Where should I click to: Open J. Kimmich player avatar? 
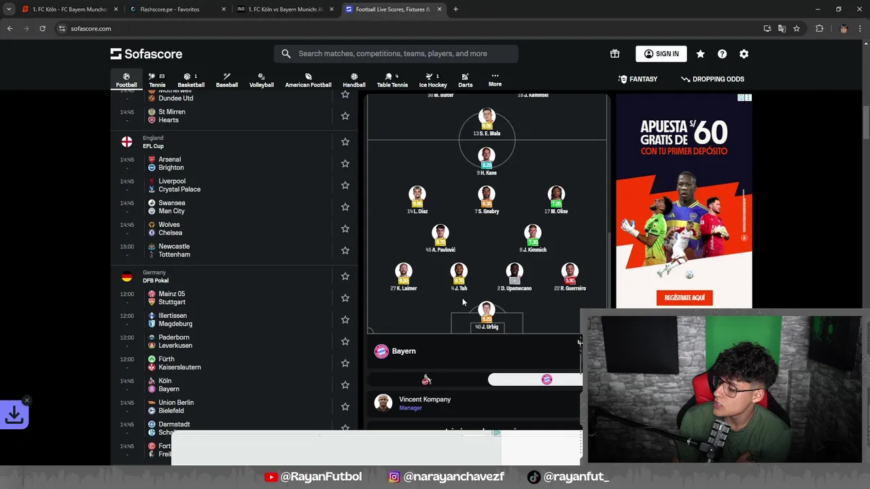(x=533, y=233)
